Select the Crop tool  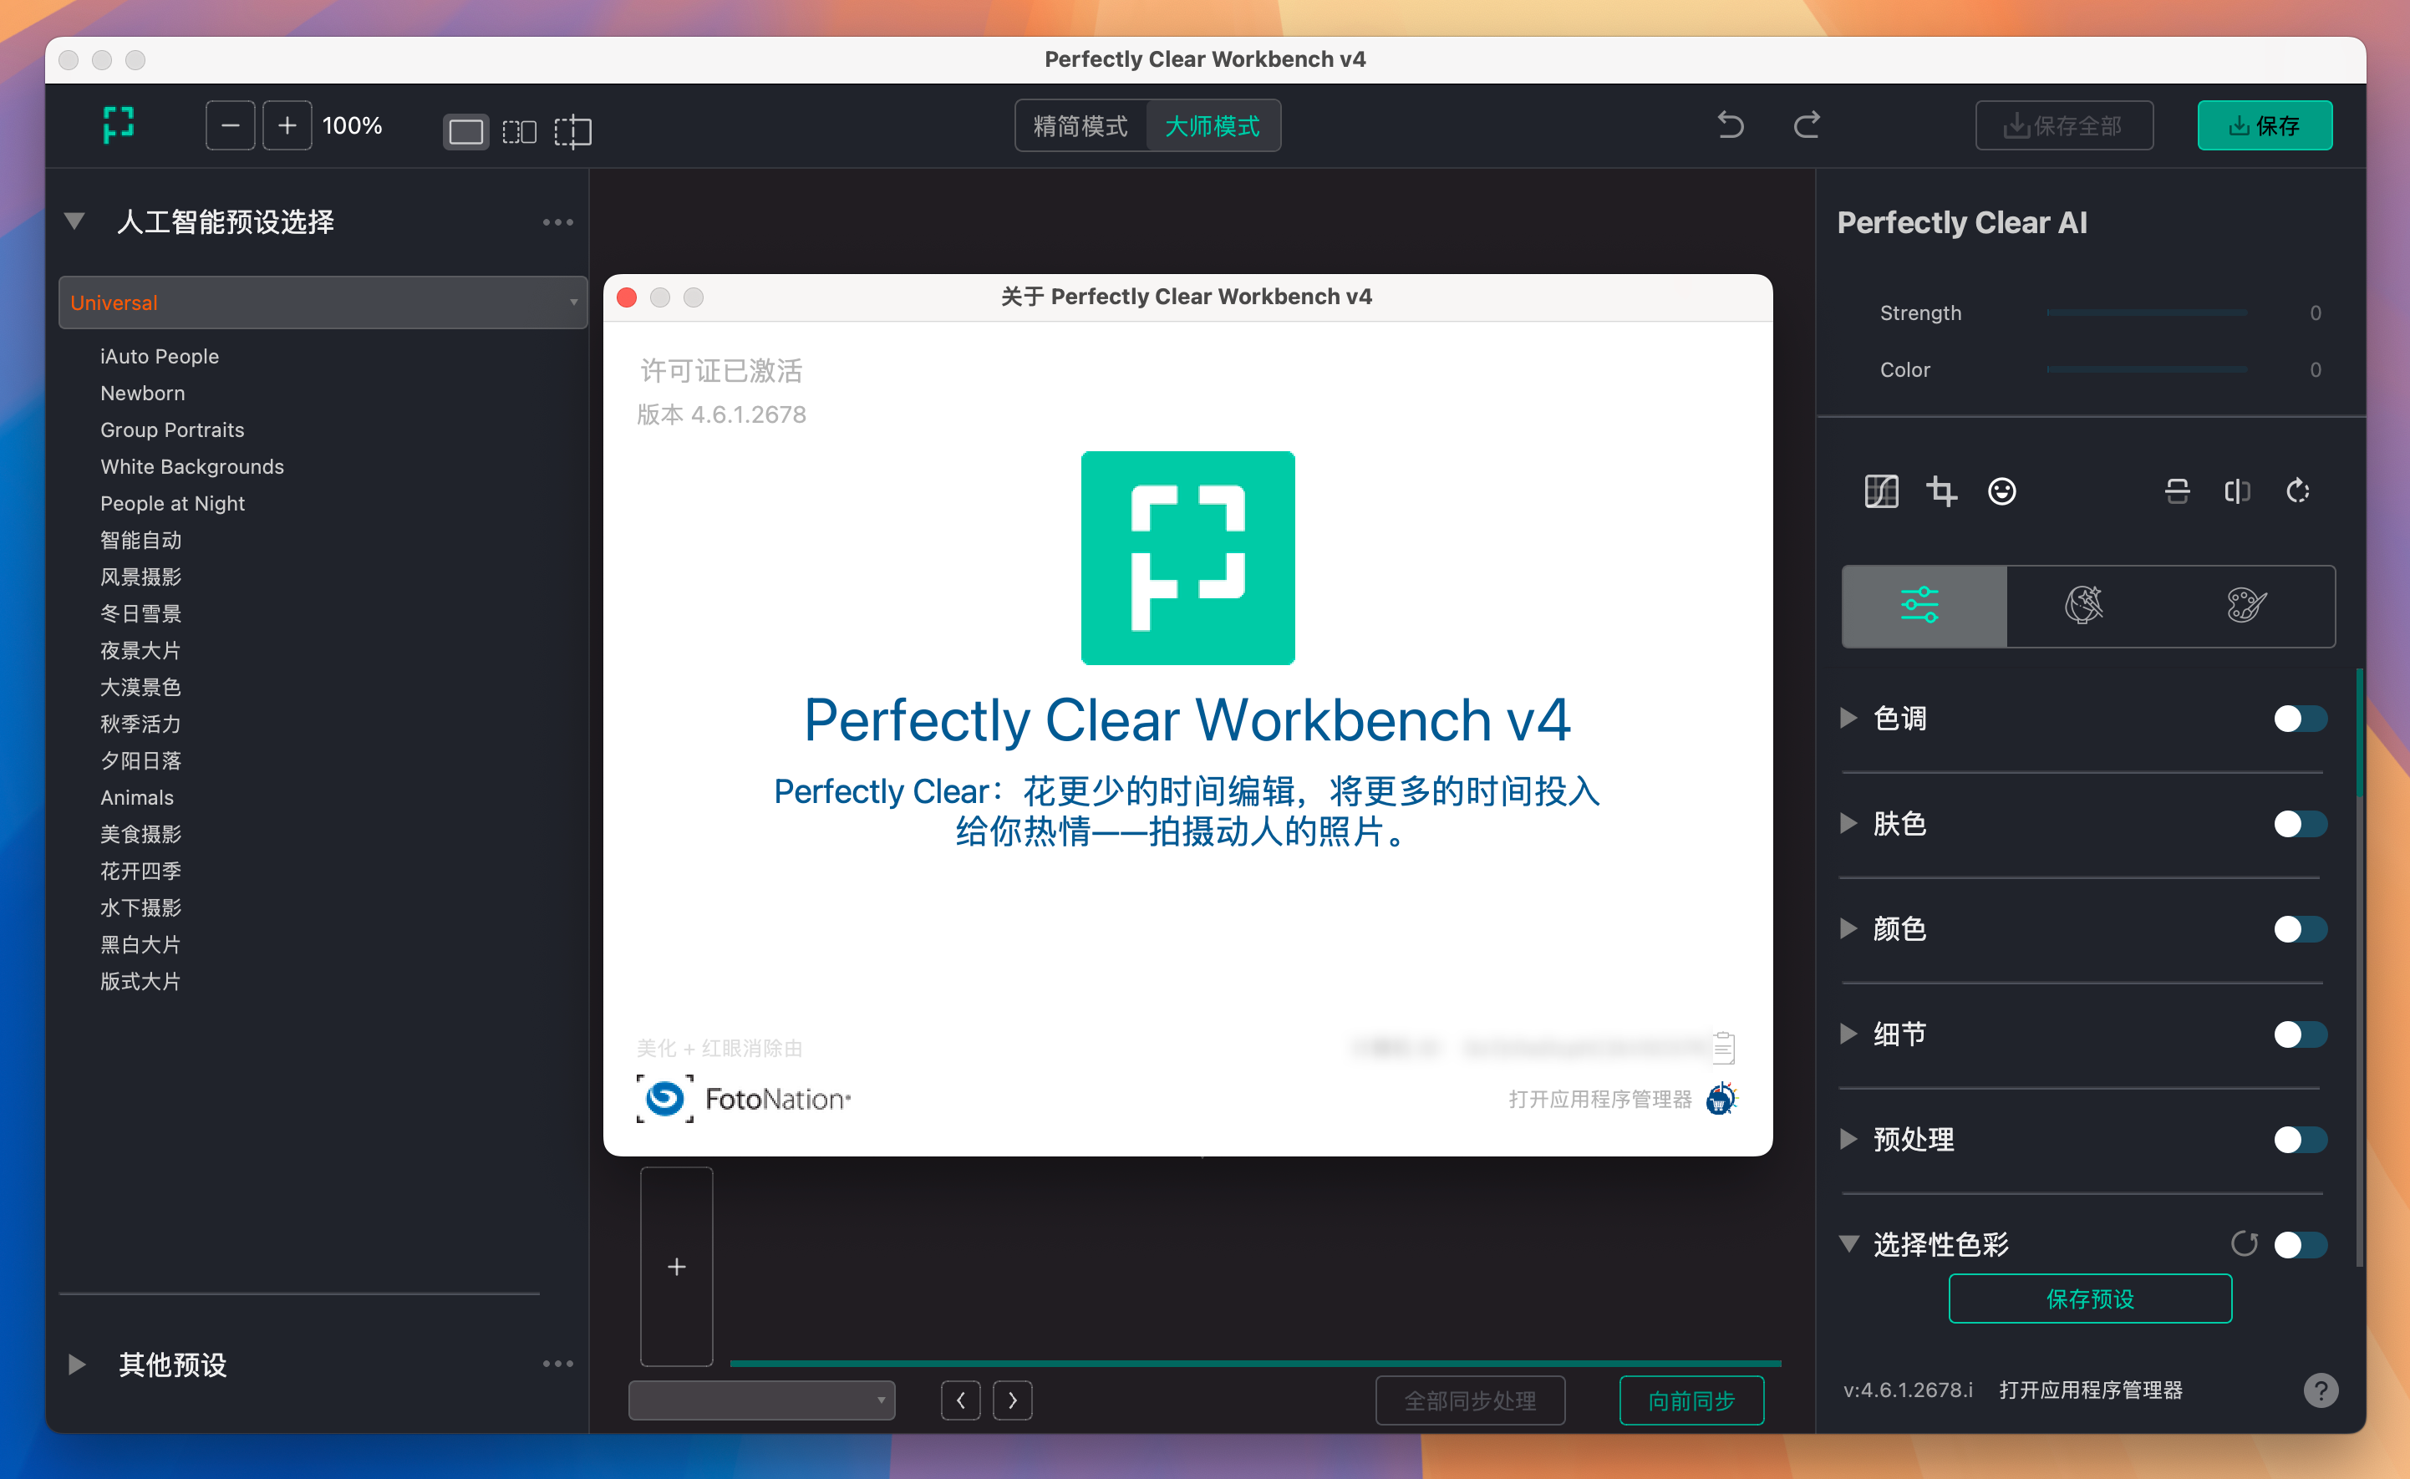tap(1941, 491)
